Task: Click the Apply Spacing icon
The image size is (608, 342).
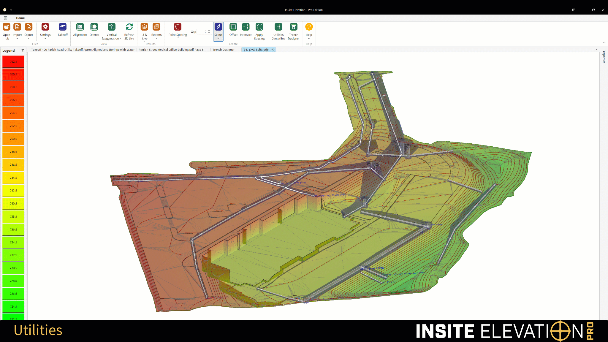Action: click(x=259, y=27)
